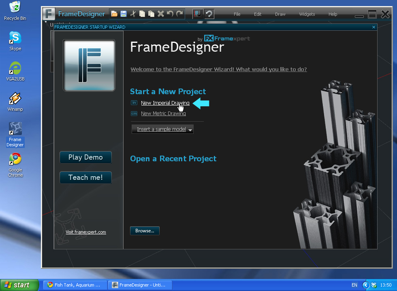Click the Play Demo button
Viewport: 397px width, 291px height.
[x=85, y=157]
